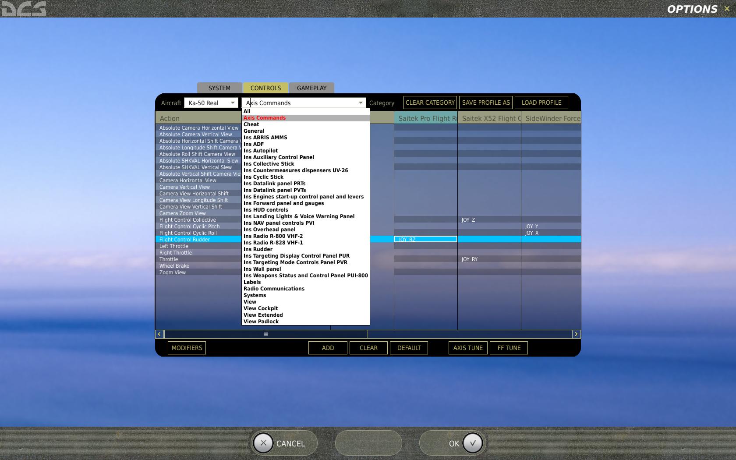Click the checkmark icon on OK

click(x=473, y=443)
